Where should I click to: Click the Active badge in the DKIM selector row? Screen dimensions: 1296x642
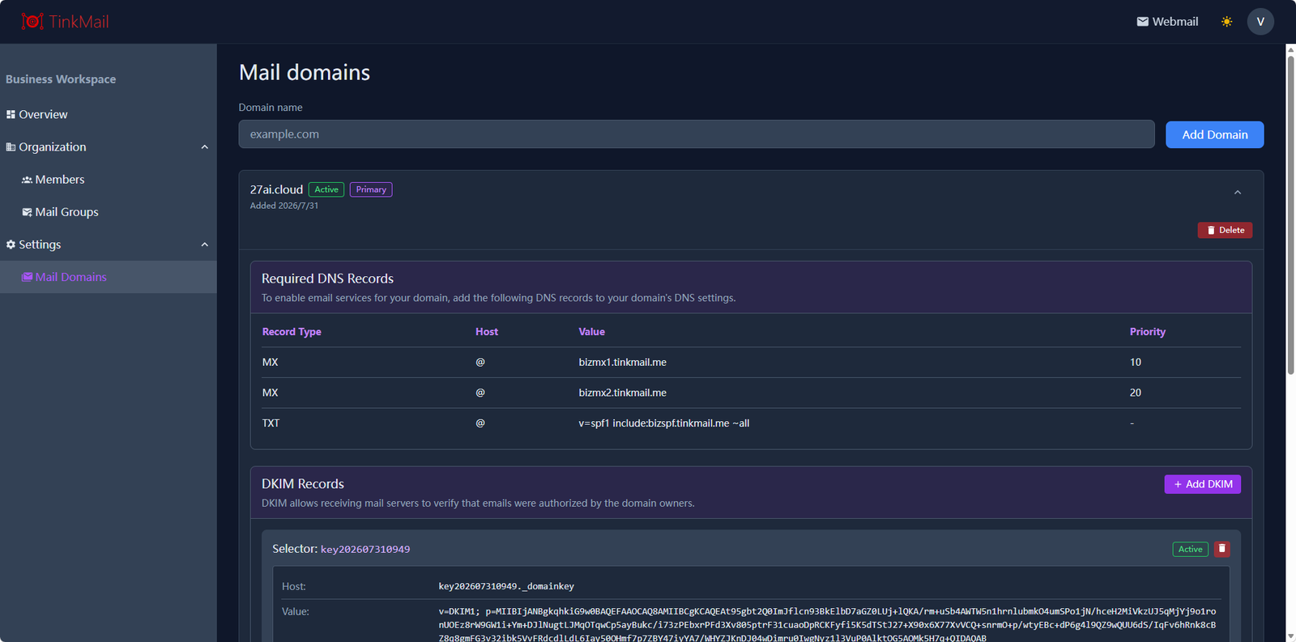(x=1190, y=549)
